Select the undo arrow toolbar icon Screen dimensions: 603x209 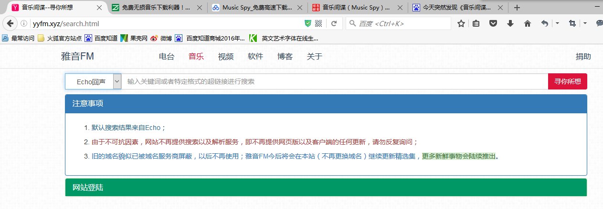tap(545, 23)
